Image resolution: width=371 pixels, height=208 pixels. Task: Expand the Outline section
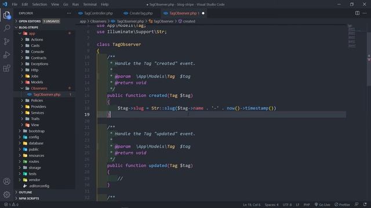click(x=26, y=192)
